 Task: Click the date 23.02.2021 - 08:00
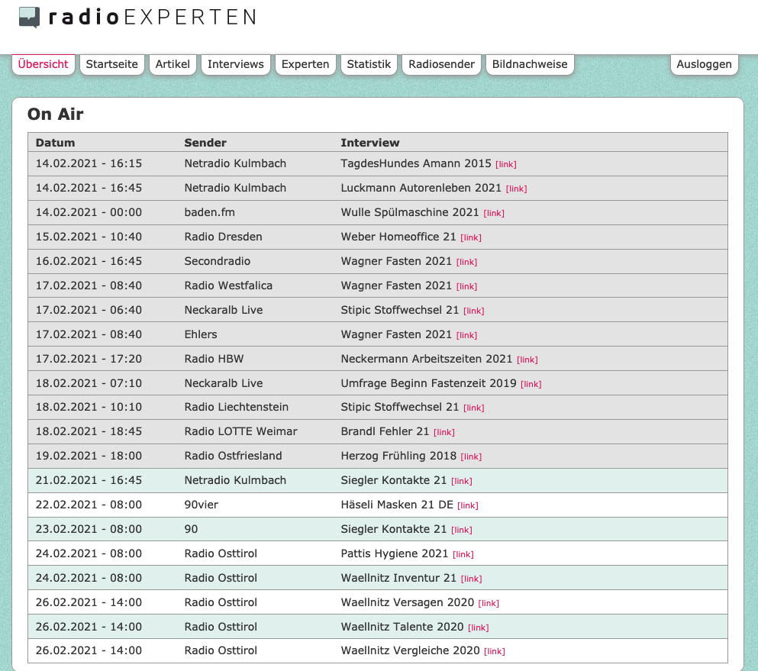click(89, 529)
